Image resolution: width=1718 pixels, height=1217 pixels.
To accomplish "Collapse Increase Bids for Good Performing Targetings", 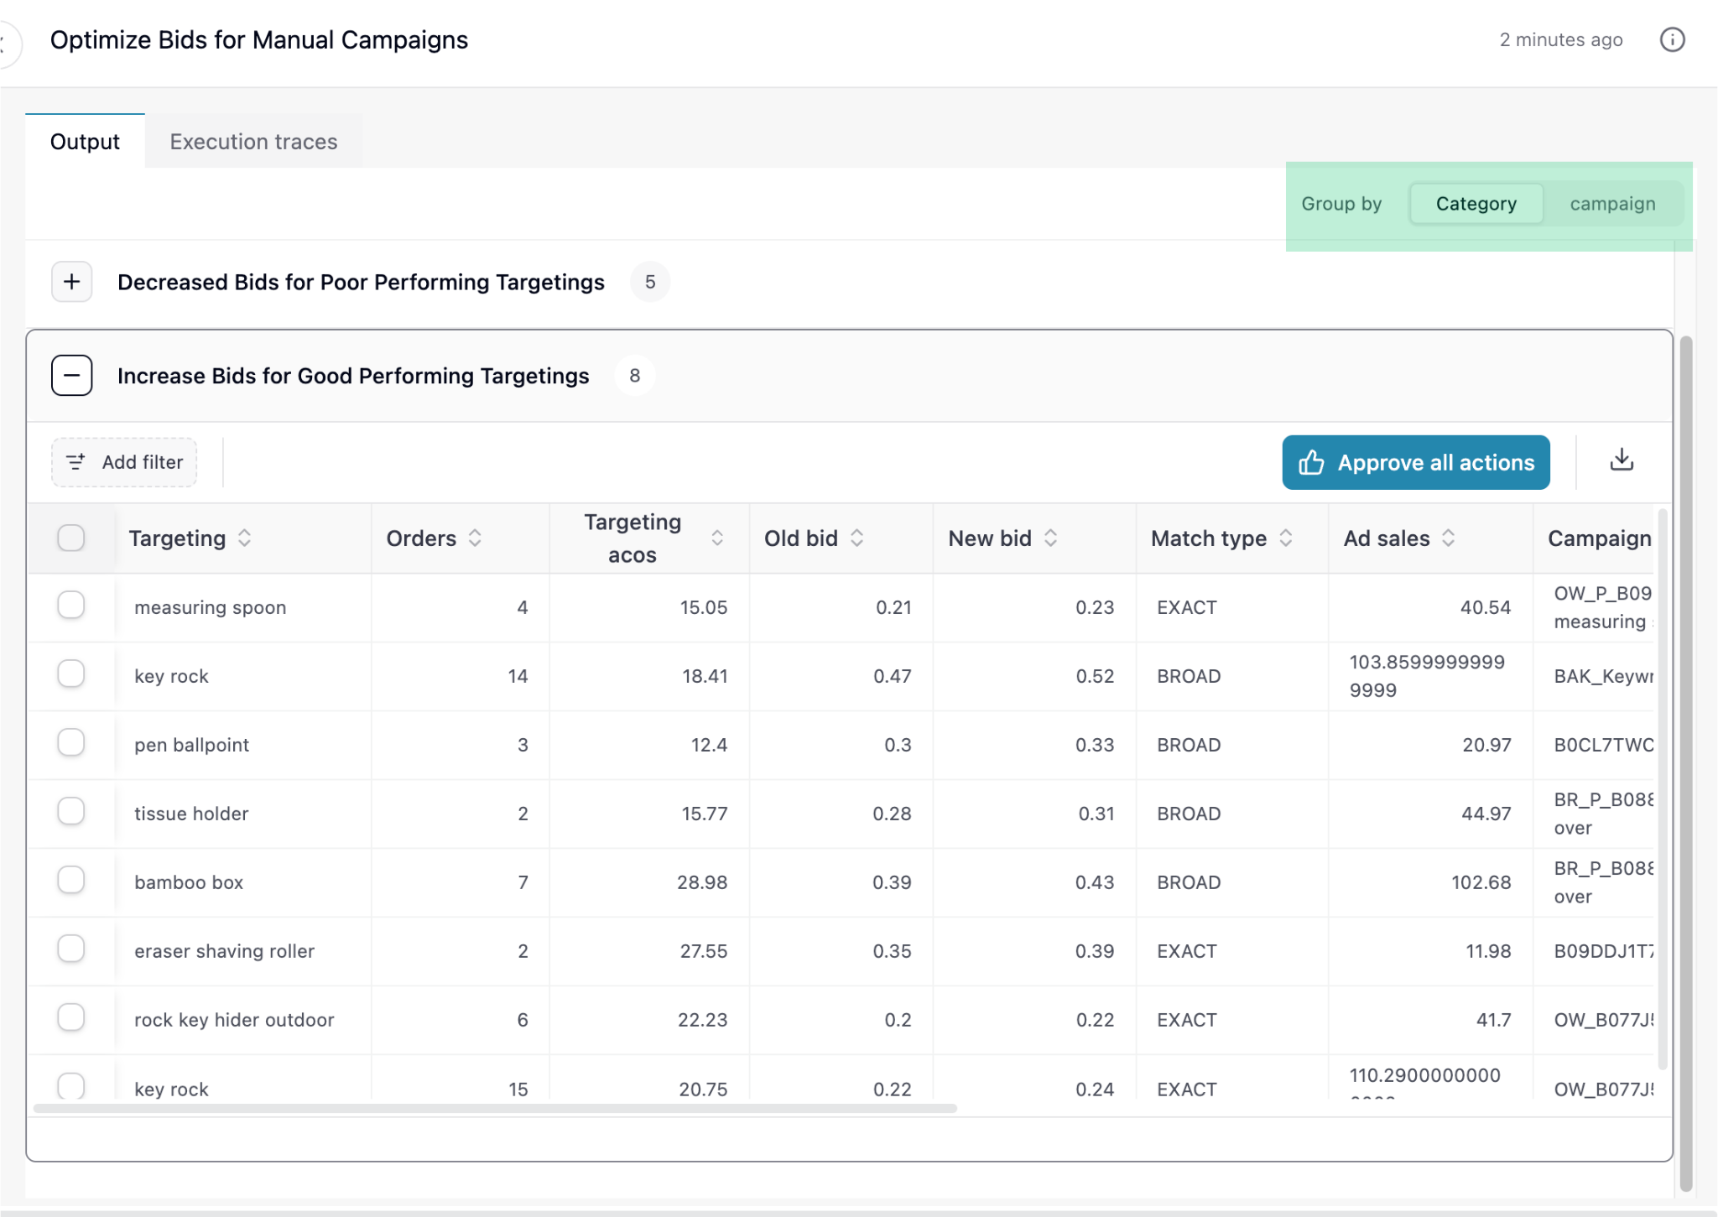I will (x=72, y=376).
